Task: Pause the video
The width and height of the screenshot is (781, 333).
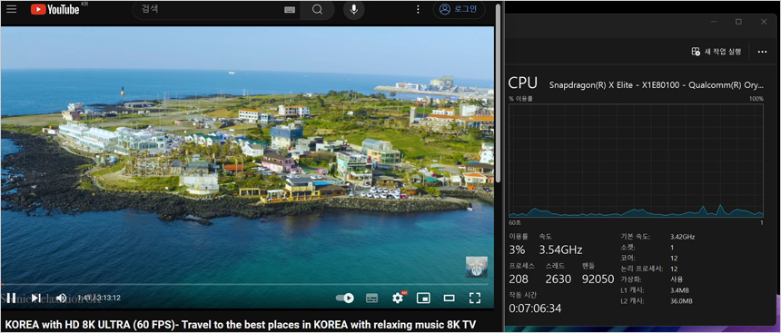Action: (12, 298)
